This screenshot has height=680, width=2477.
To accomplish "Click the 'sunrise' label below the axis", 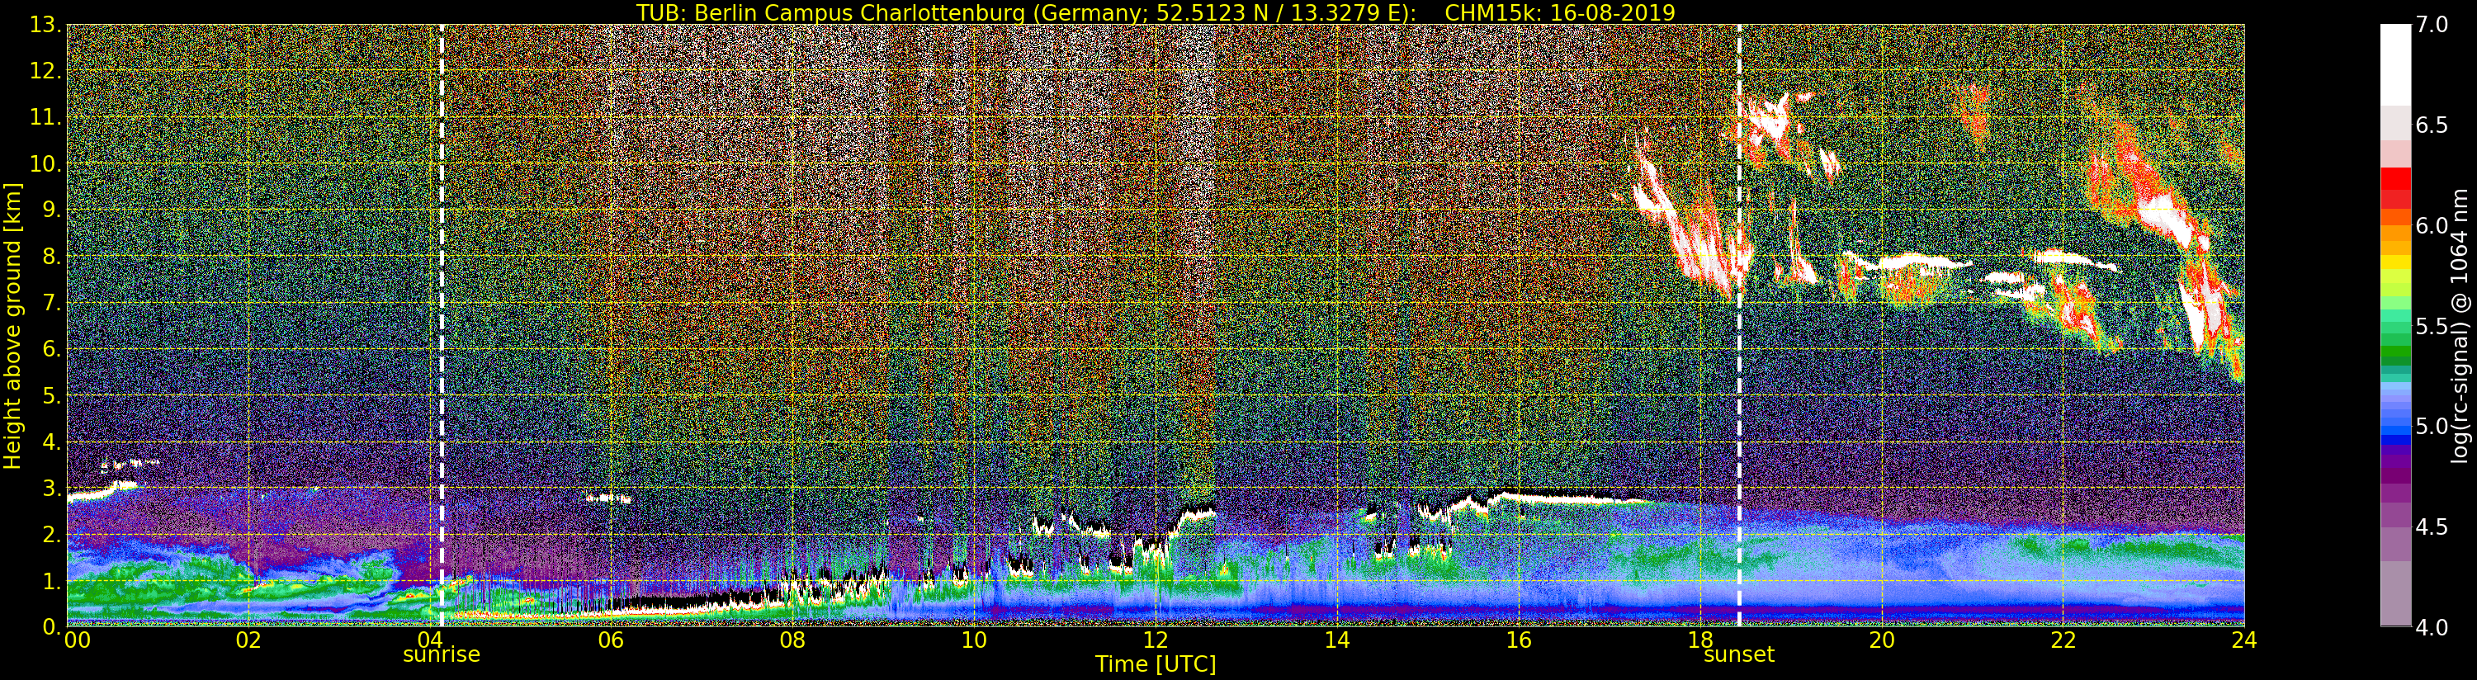I will (x=442, y=655).
